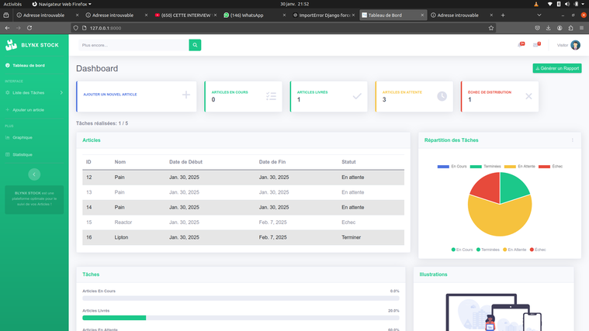Open the three-dot menu of Répartition des Tâches

tap(573, 140)
